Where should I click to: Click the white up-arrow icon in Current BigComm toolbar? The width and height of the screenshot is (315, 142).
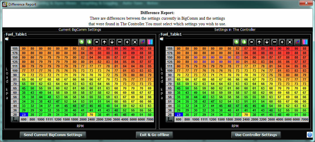pos(104,42)
